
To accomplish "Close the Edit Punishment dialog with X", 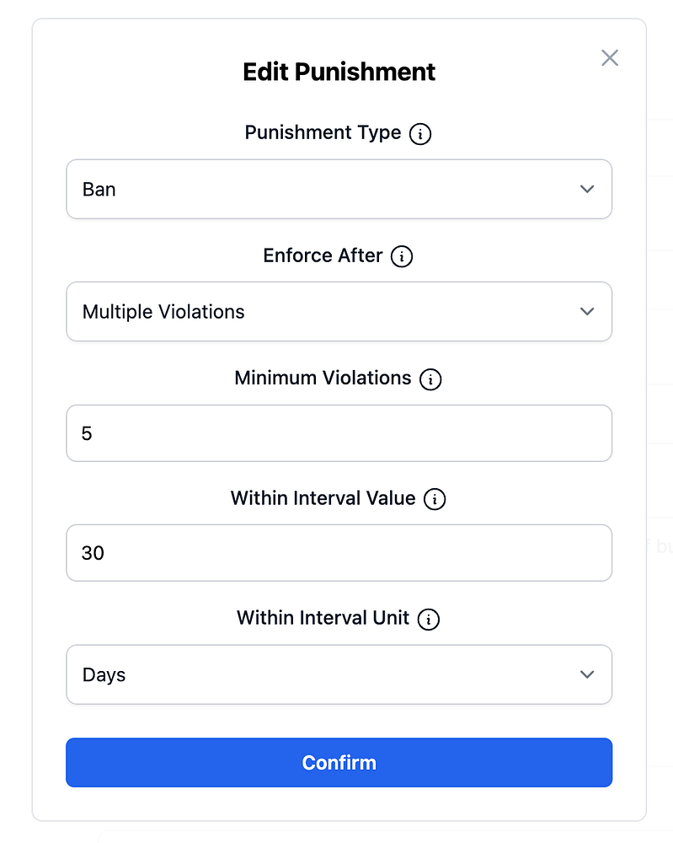I will [x=610, y=57].
